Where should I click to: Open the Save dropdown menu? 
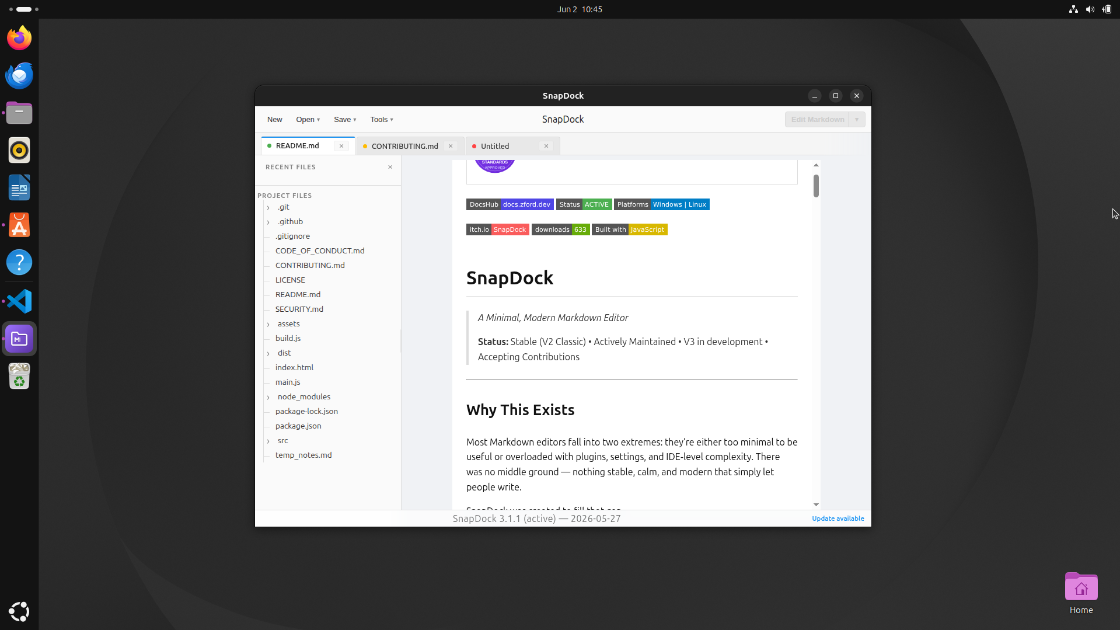point(345,120)
